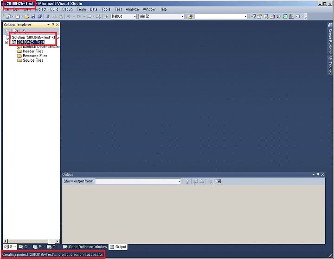Click the Add New Item toolbar icon
The height and width of the screenshot is (259, 334).
point(18,16)
